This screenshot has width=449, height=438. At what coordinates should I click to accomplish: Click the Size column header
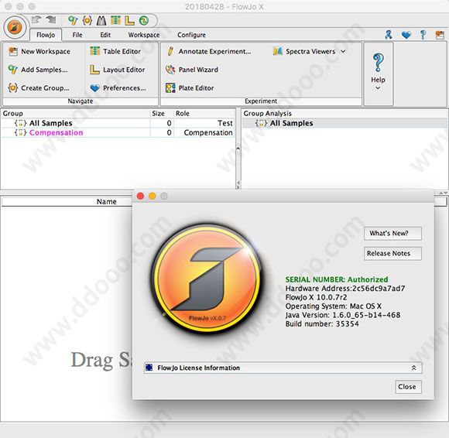point(162,113)
